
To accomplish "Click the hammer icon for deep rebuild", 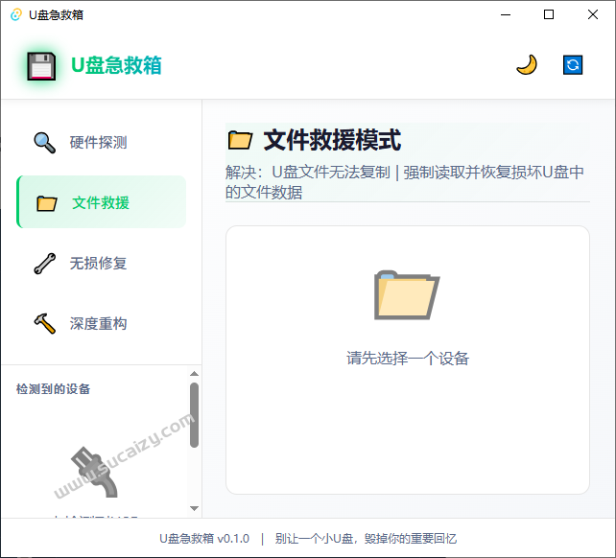I will (45, 323).
